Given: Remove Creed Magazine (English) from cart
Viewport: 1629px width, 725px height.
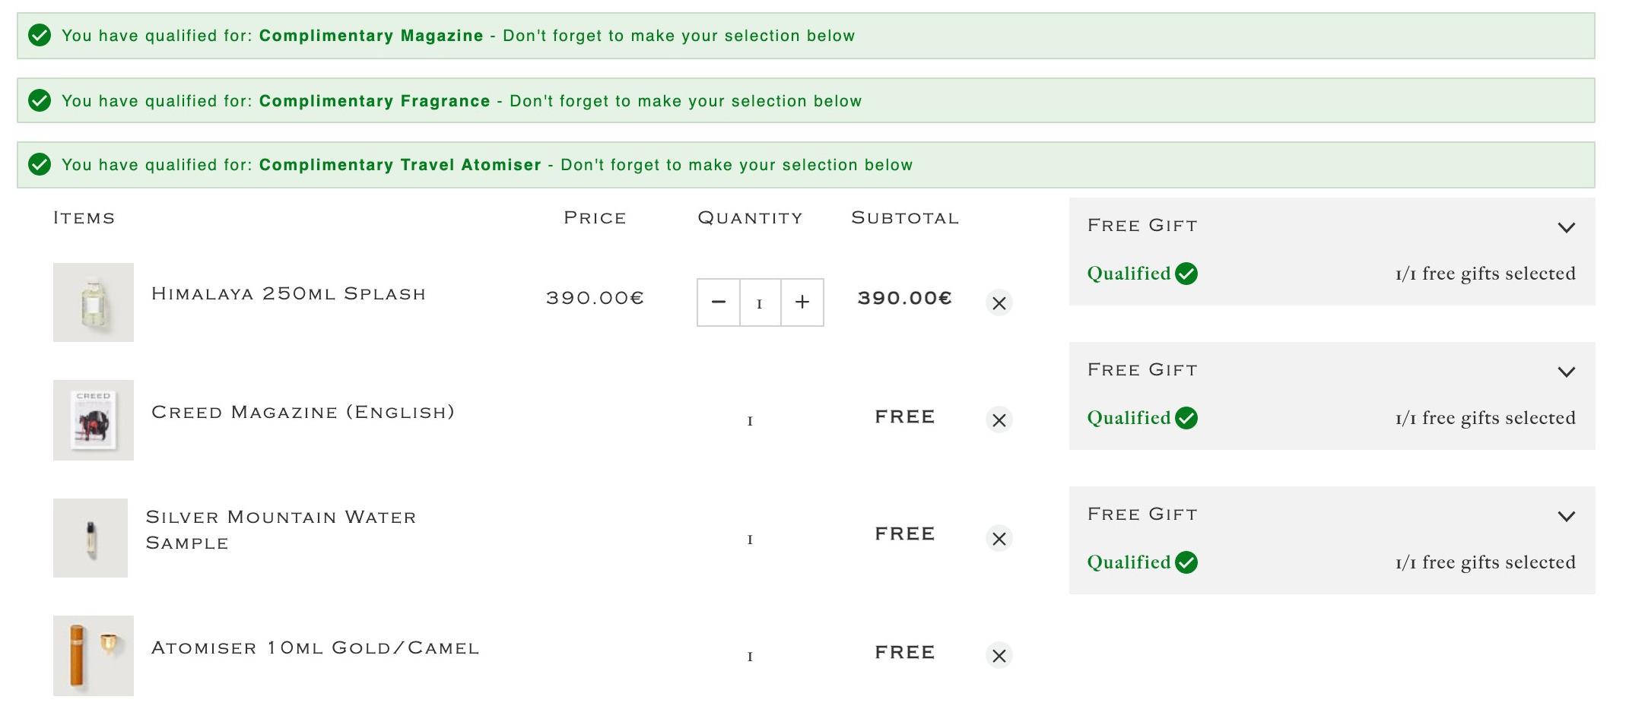Looking at the screenshot, I should coord(999,419).
